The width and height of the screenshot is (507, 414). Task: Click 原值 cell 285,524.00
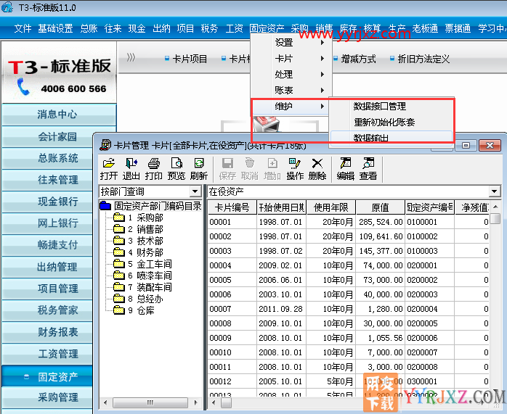coord(381,222)
